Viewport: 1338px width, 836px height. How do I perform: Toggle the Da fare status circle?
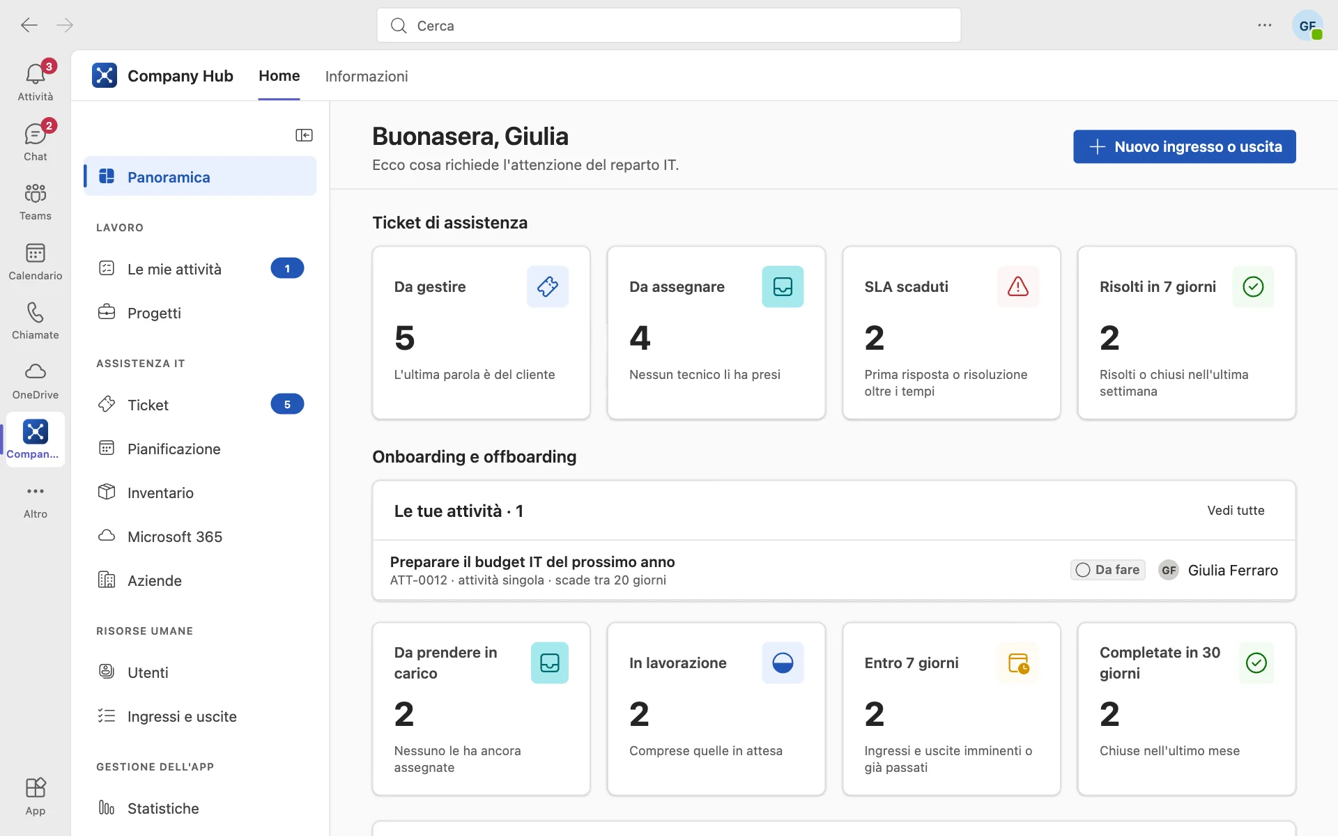tap(1083, 570)
